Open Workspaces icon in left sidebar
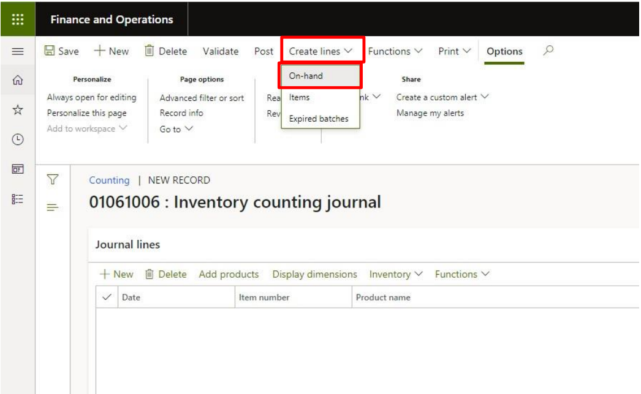641x394 pixels. click(18, 169)
